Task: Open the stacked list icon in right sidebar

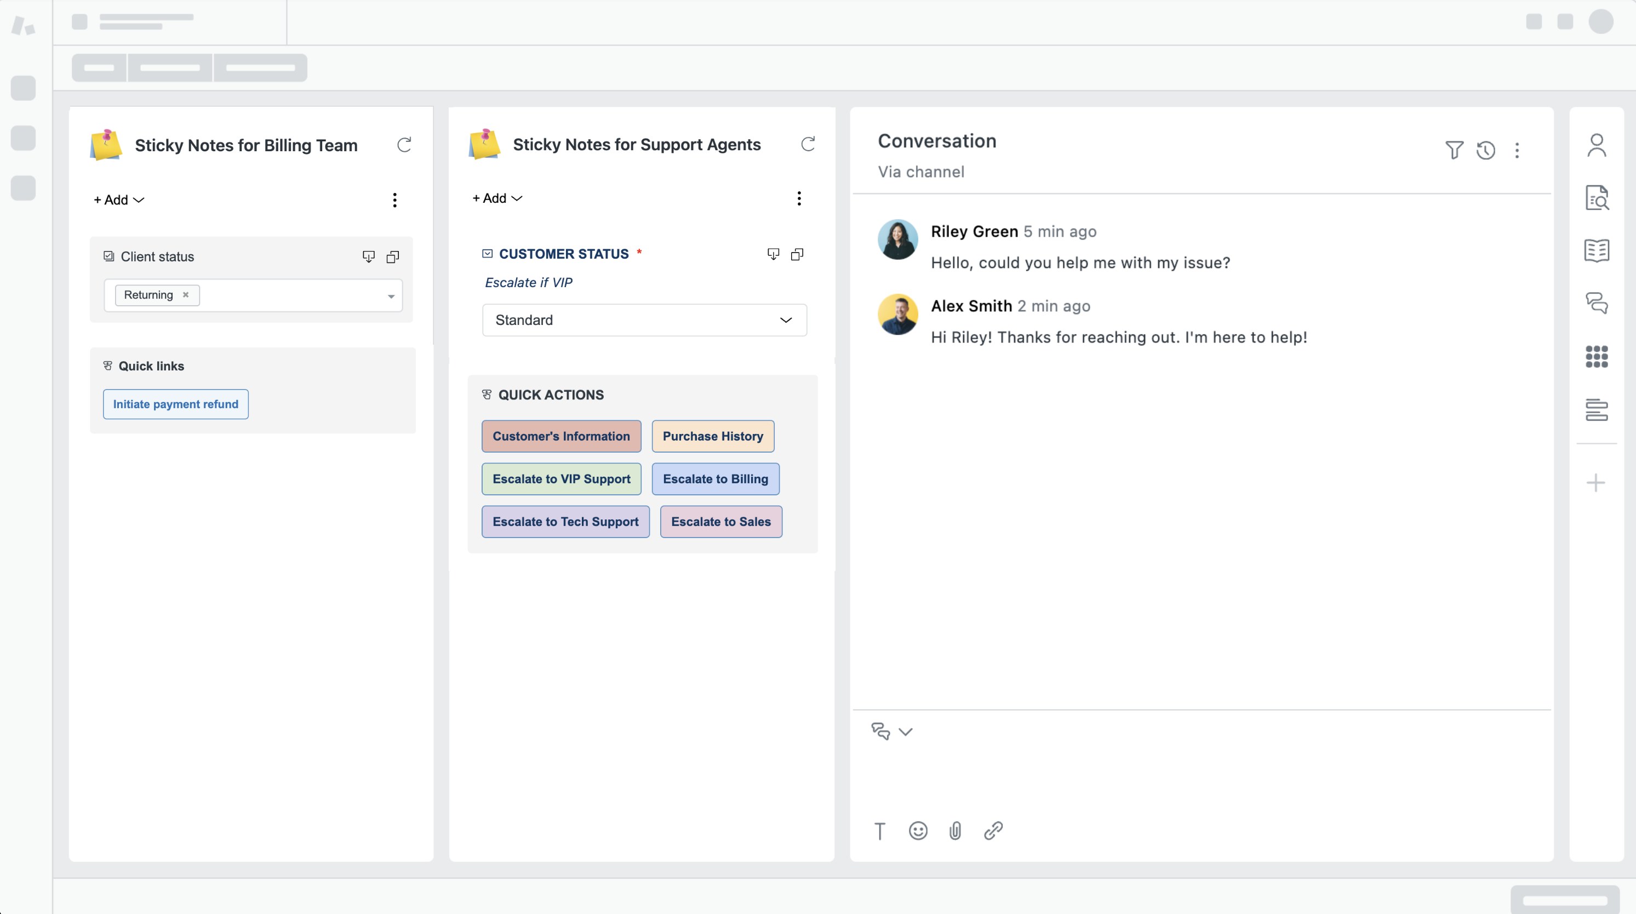Action: point(1597,410)
